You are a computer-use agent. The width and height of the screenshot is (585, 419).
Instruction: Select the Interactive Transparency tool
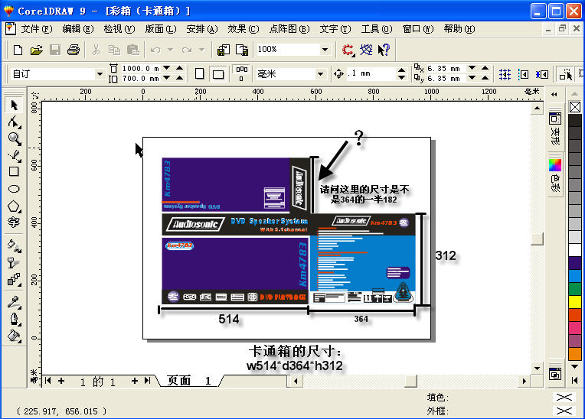coord(14,262)
